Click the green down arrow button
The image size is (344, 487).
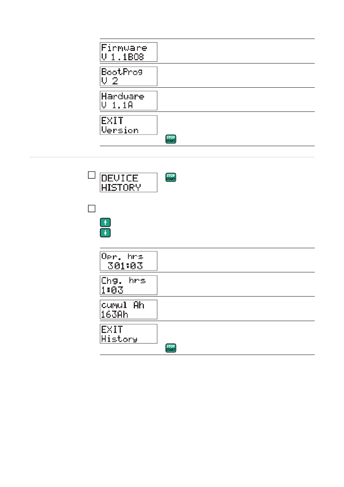tap(105, 233)
